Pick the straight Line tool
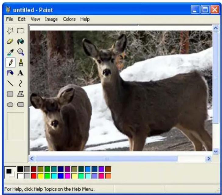The width and height of the screenshot is (222, 195). [x=10, y=83]
